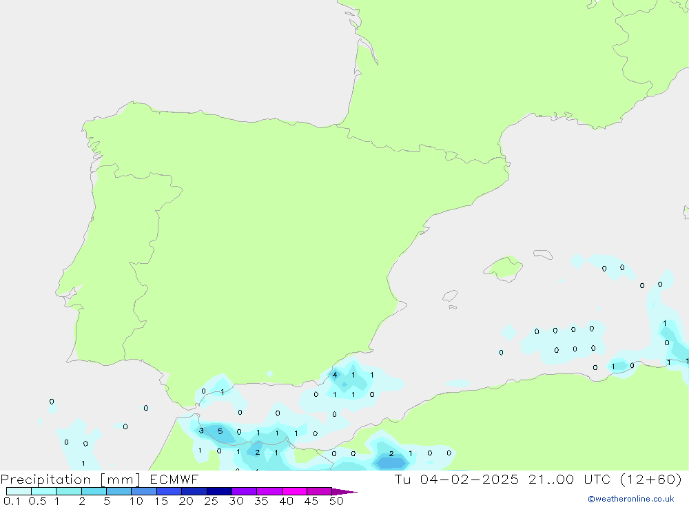Click the precipitation value '3' over northern Morocco
The height and width of the screenshot is (505, 689).
click(201, 431)
